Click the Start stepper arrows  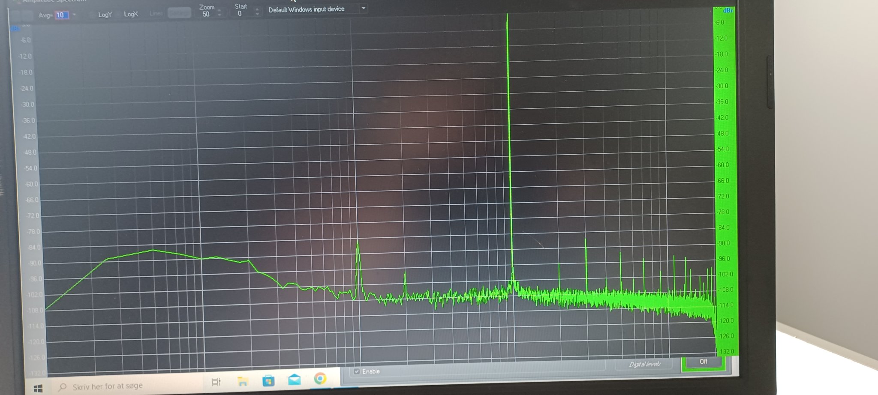pyautogui.click(x=257, y=12)
